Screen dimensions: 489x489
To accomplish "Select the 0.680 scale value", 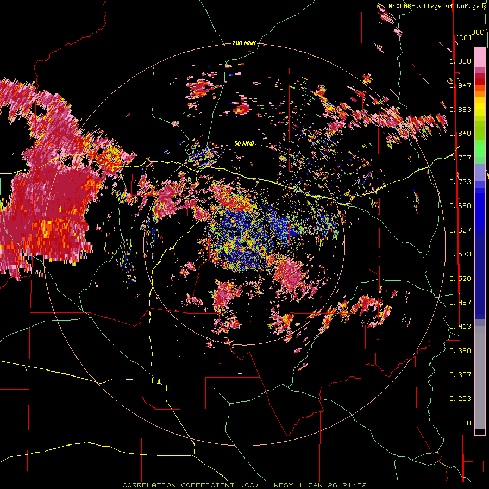I will pyautogui.click(x=460, y=205).
